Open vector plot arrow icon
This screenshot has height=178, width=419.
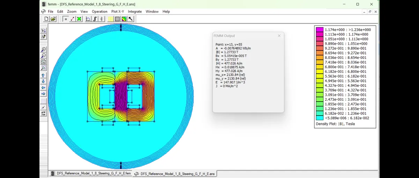click(131, 19)
